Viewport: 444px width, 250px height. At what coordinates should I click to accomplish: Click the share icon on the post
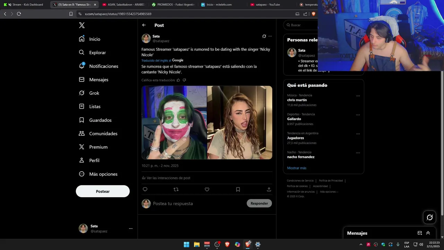click(269, 189)
